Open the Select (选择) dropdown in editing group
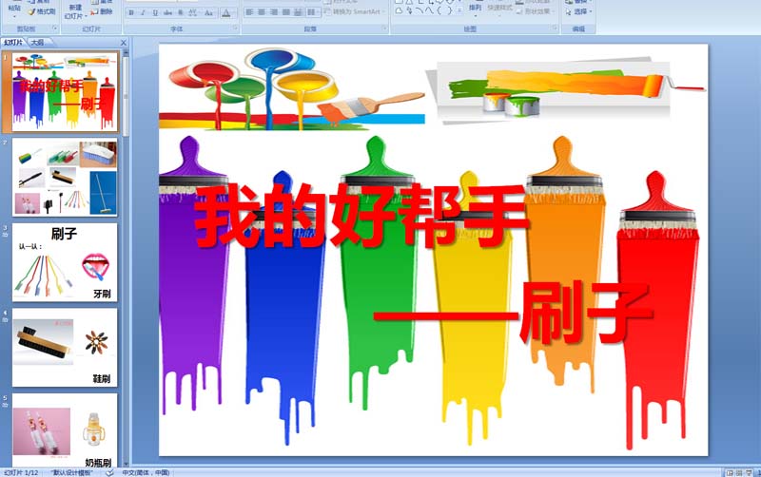The width and height of the screenshot is (761, 477). click(x=579, y=11)
